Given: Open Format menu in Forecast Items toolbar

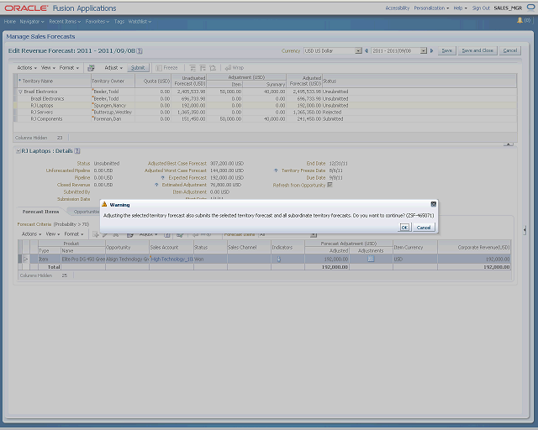Looking at the screenshot, I should click(74, 234).
